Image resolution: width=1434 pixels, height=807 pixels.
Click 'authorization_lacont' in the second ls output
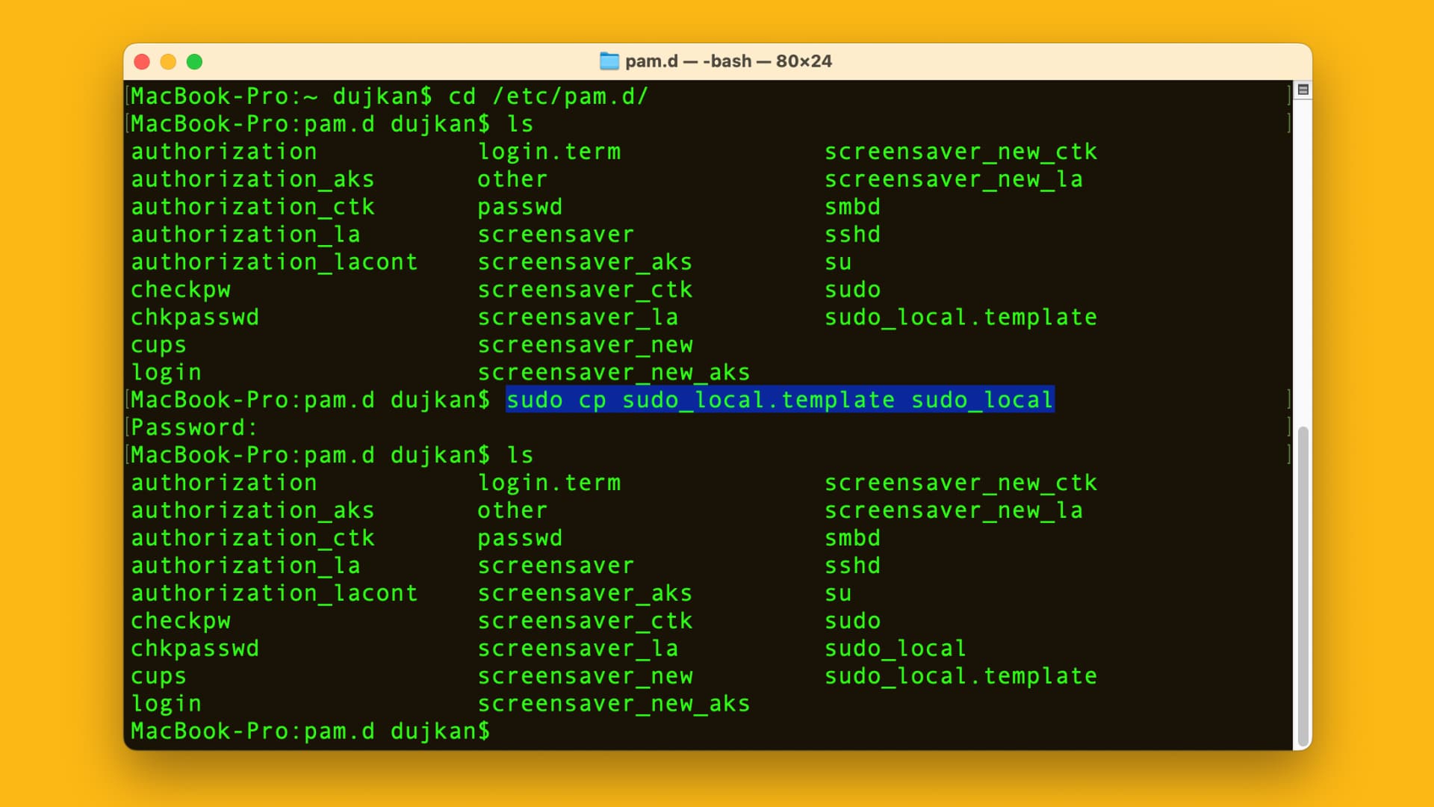point(274,593)
